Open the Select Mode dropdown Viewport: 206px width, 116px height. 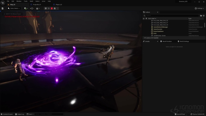tap(14, 8)
